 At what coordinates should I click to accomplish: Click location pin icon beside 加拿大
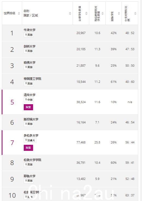tap(26, 140)
